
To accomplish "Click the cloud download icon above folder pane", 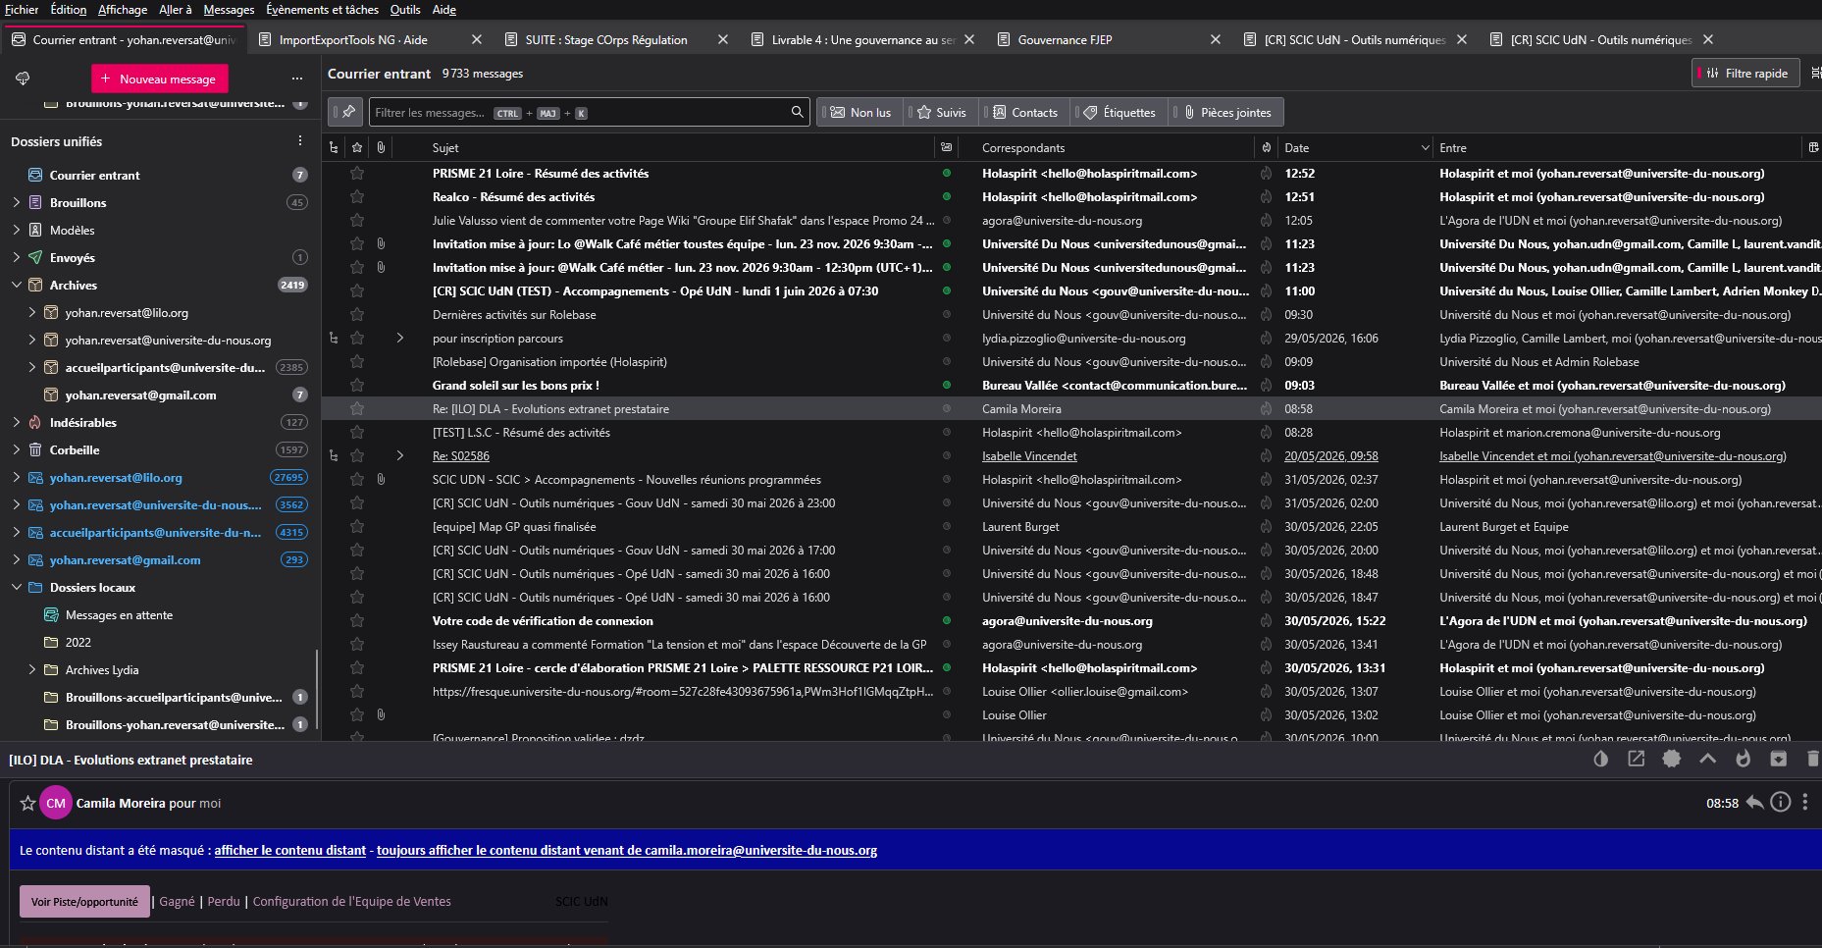I will pos(23,79).
